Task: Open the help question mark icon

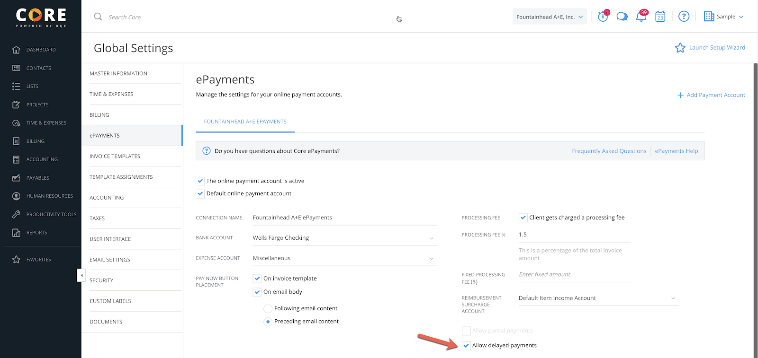Action: [684, 17]
